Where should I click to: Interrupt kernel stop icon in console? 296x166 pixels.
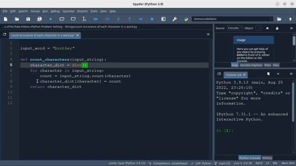click(278, 74)
